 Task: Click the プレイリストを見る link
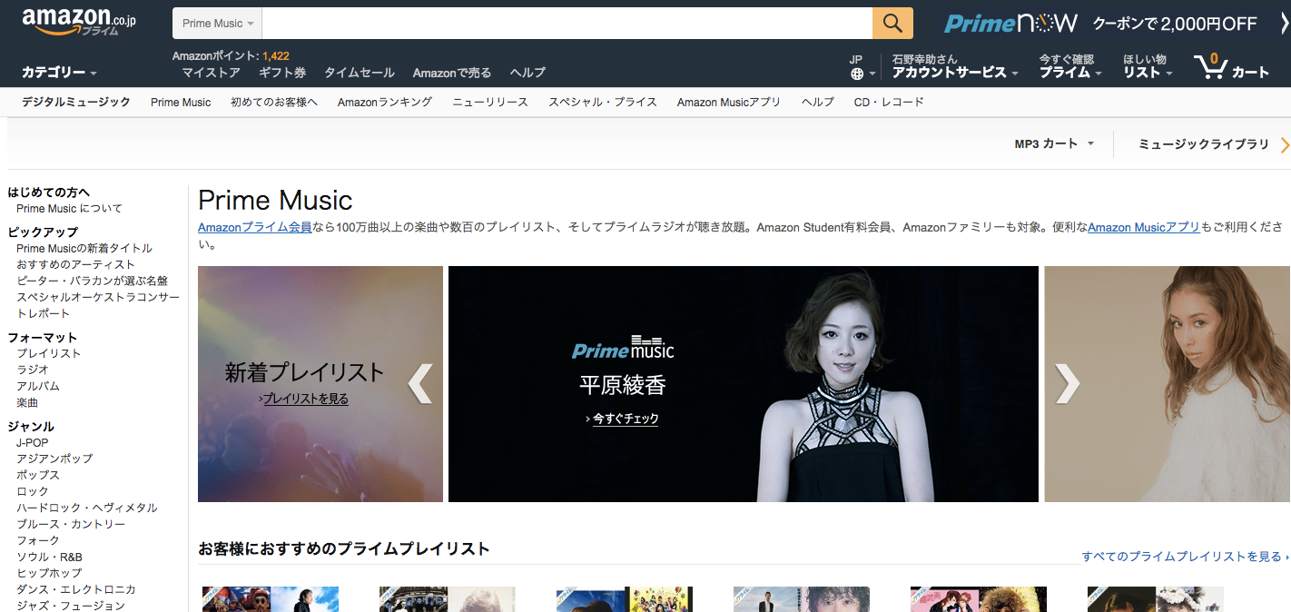[x=305, y=399]
